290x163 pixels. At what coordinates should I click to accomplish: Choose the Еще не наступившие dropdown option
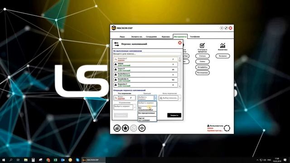[x=147, y=119]
